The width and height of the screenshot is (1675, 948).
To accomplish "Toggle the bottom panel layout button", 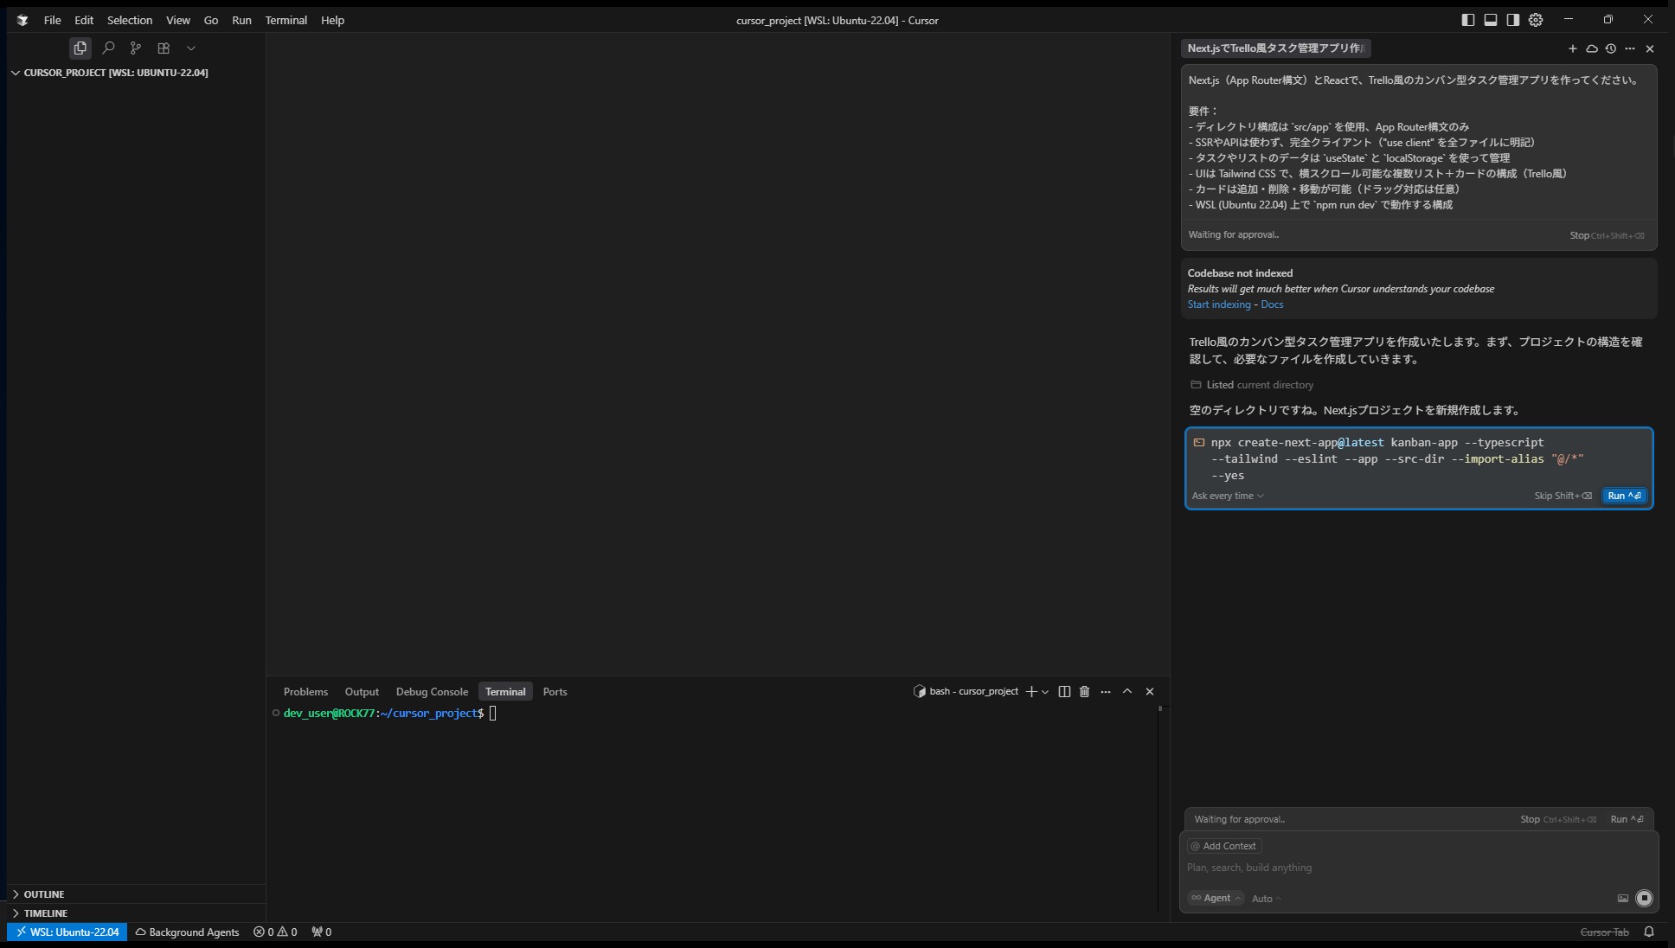I will pyautogui.click(x=1491, y=20).
